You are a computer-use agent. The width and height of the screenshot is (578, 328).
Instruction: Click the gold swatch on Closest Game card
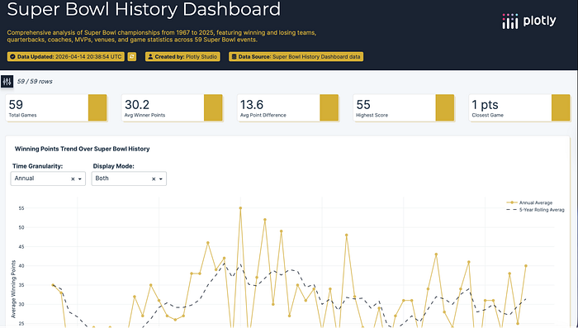pos(561,107)
